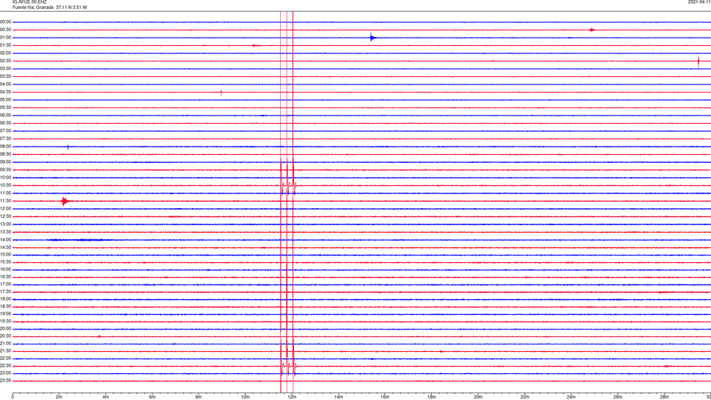711x400 pixels.
Task: Click the 8m tick label on time axis
Action: pyautogui.click(x=198, y=397)
